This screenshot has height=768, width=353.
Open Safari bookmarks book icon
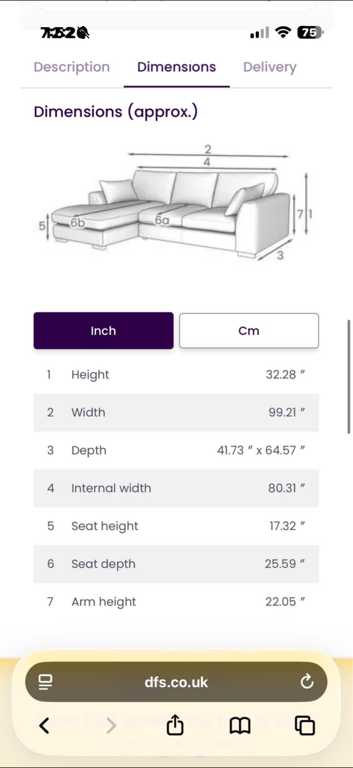tap(240, 726)
